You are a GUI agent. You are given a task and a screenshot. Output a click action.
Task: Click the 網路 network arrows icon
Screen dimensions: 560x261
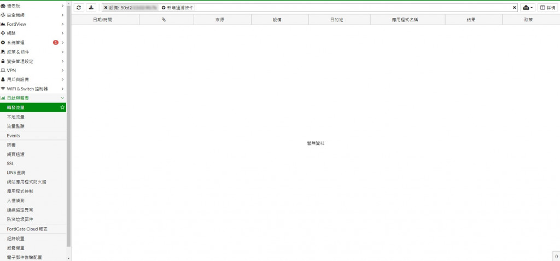click(3, 33)
